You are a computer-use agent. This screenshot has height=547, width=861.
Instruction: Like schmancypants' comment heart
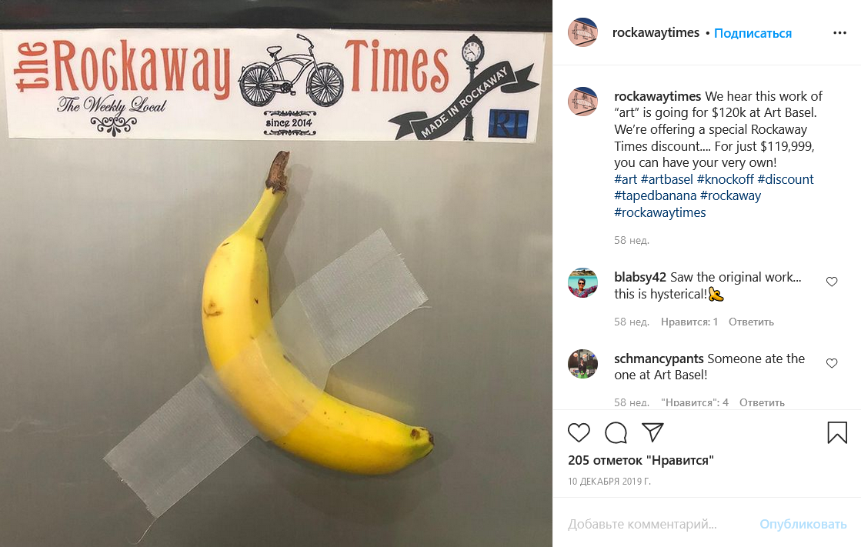(832, 363)
